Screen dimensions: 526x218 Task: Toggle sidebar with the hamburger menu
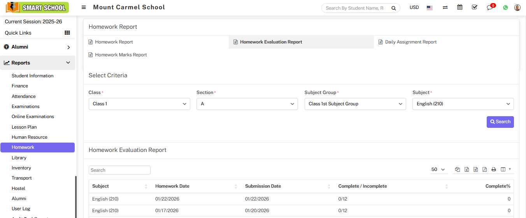click(84, 7)
